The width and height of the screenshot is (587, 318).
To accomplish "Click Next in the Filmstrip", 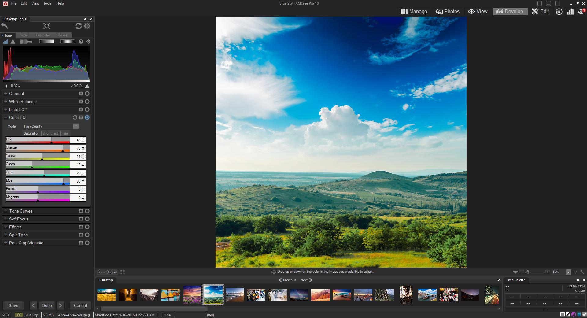I will coord(306,280).
